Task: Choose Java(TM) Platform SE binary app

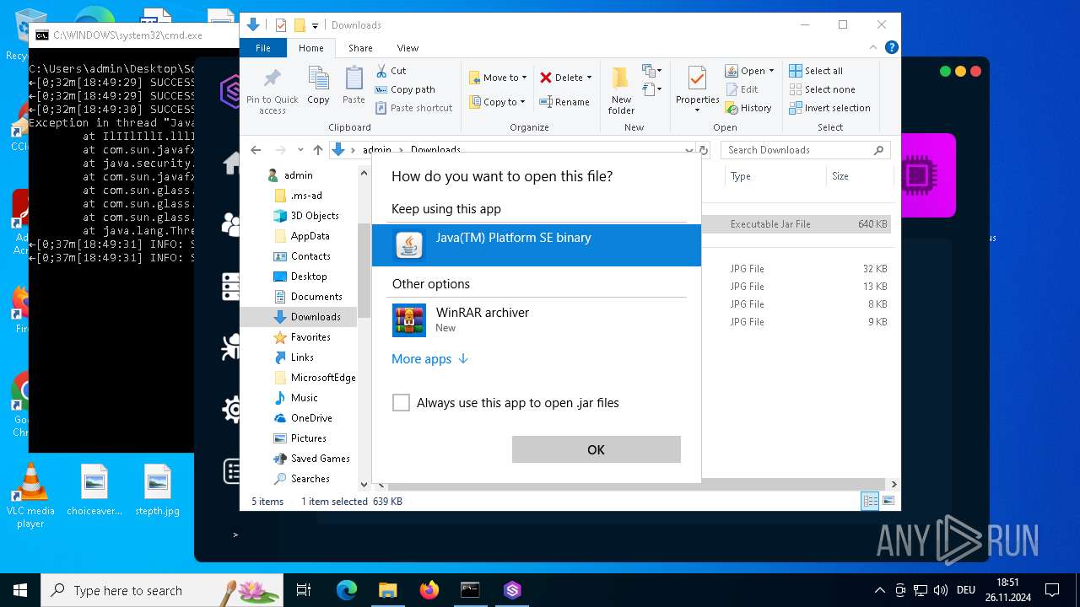Action: [x=537, y=245]
